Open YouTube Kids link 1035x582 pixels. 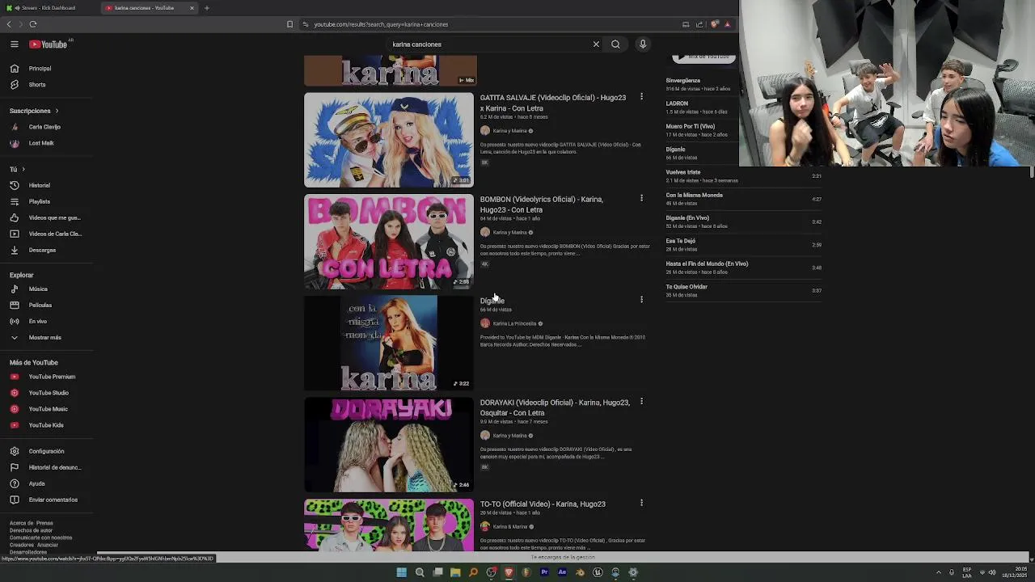click(x=46, y=425)
